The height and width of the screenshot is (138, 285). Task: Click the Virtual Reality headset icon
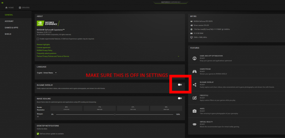coord(194,124)
